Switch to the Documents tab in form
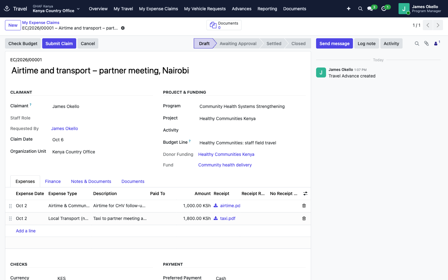Viewport: 448px width, 280px height. point(133,181)
